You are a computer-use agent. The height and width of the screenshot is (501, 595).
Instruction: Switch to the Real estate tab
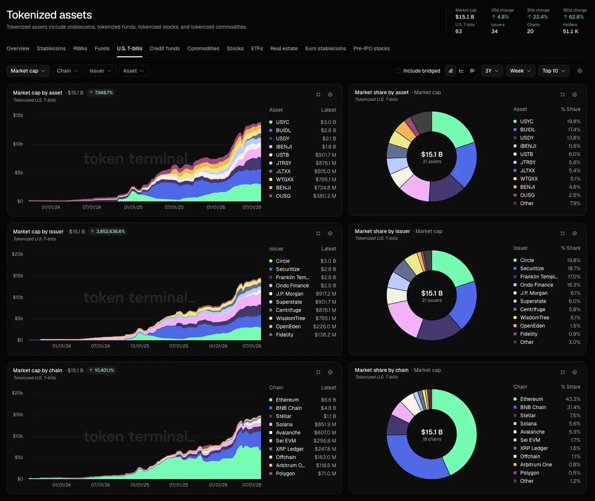click(x=284, y=49)
